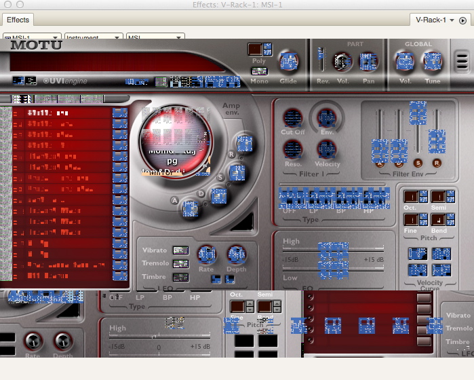Select the bottom-left Velocity Curve shape
This screenshot has width=474, height=380.
(418, 270)
